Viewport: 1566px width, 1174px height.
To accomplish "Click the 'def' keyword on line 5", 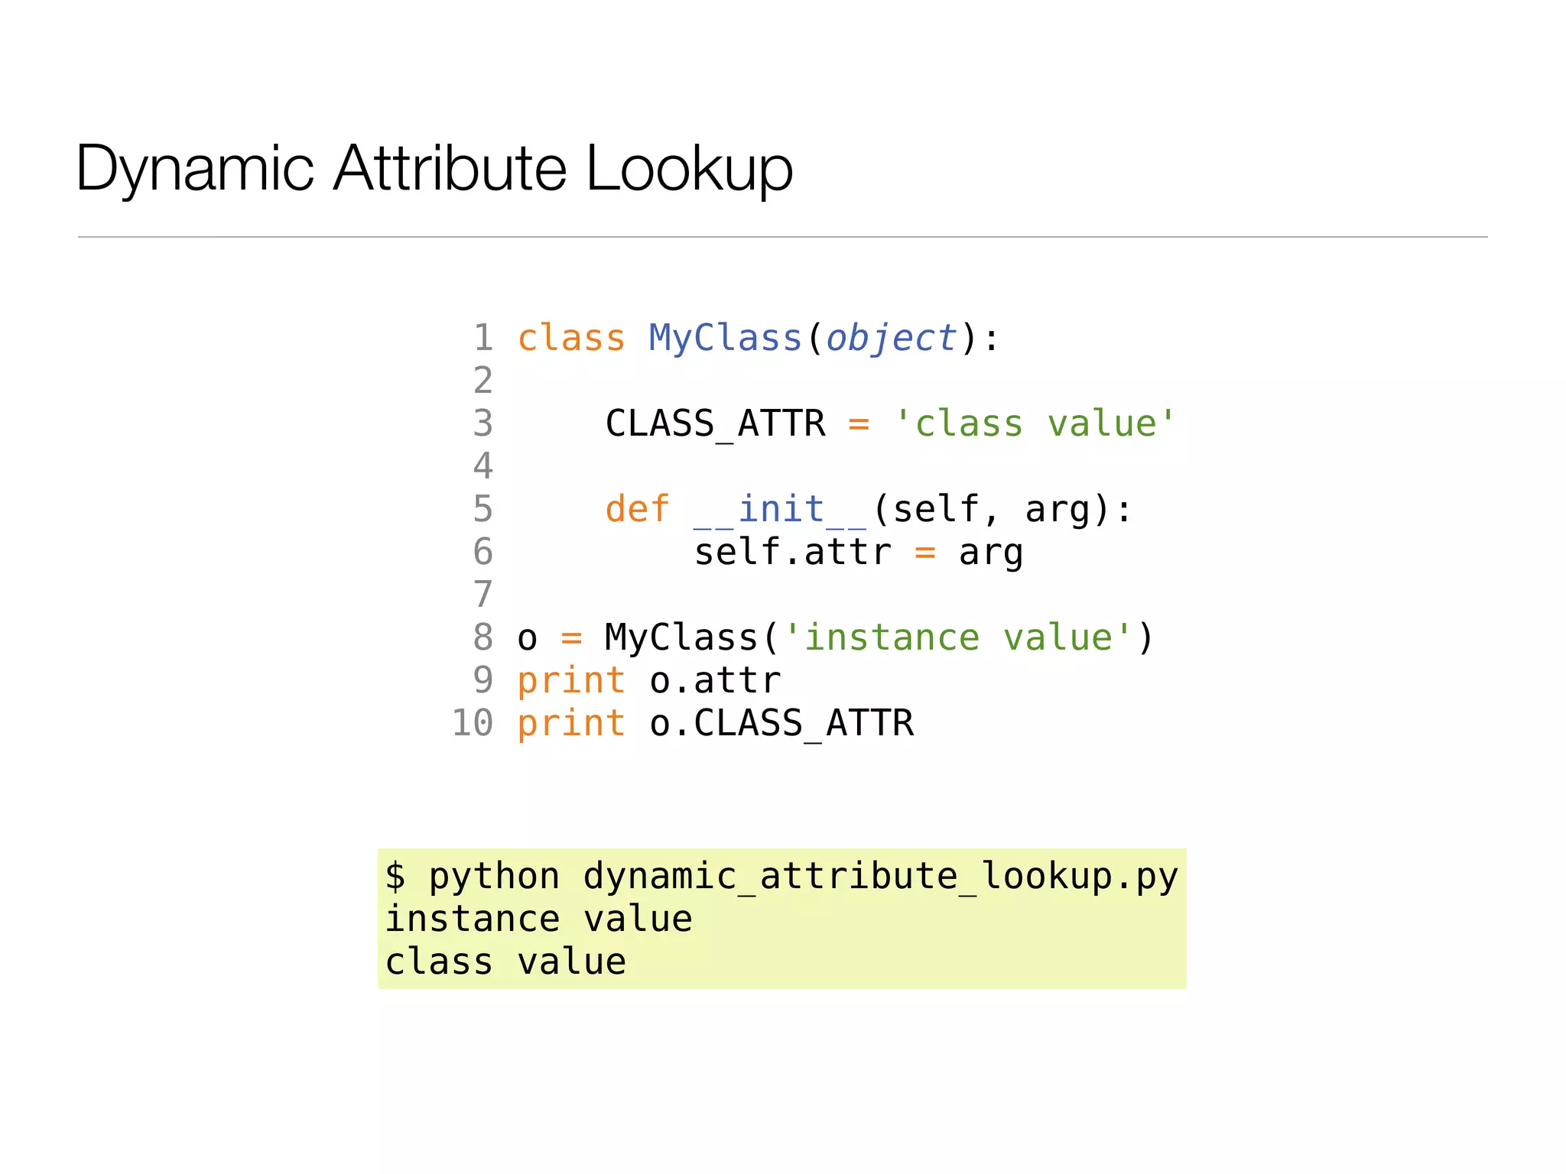I will click(x=636, y=509).
